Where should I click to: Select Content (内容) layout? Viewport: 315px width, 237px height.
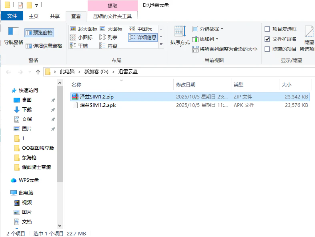point(108,46)
